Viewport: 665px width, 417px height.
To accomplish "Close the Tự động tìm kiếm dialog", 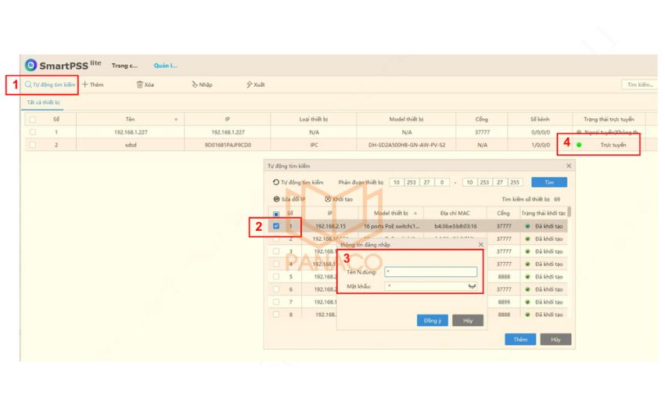I will pos(569,166).
